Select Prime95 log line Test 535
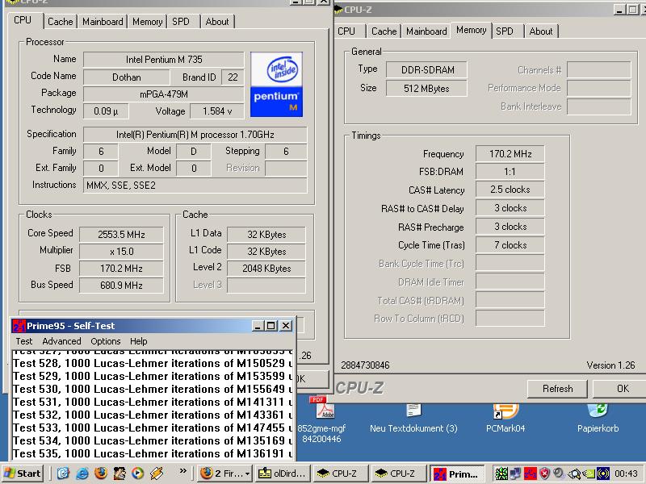Viewport: 646px width, 484px height. 153,453
